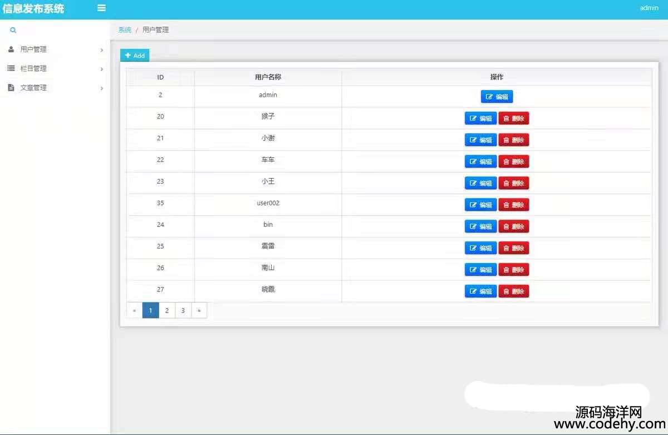Delete the user 猴子

(x=513, y=118)
